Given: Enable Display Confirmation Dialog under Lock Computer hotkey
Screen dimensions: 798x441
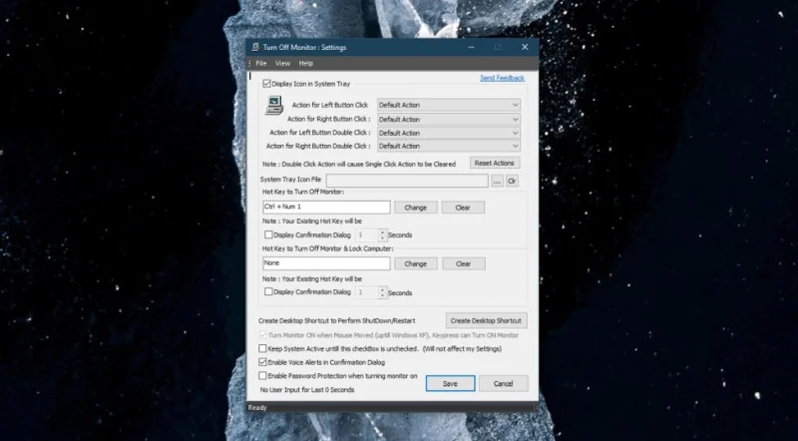Looking at the screenshot, I should point(268,291).
